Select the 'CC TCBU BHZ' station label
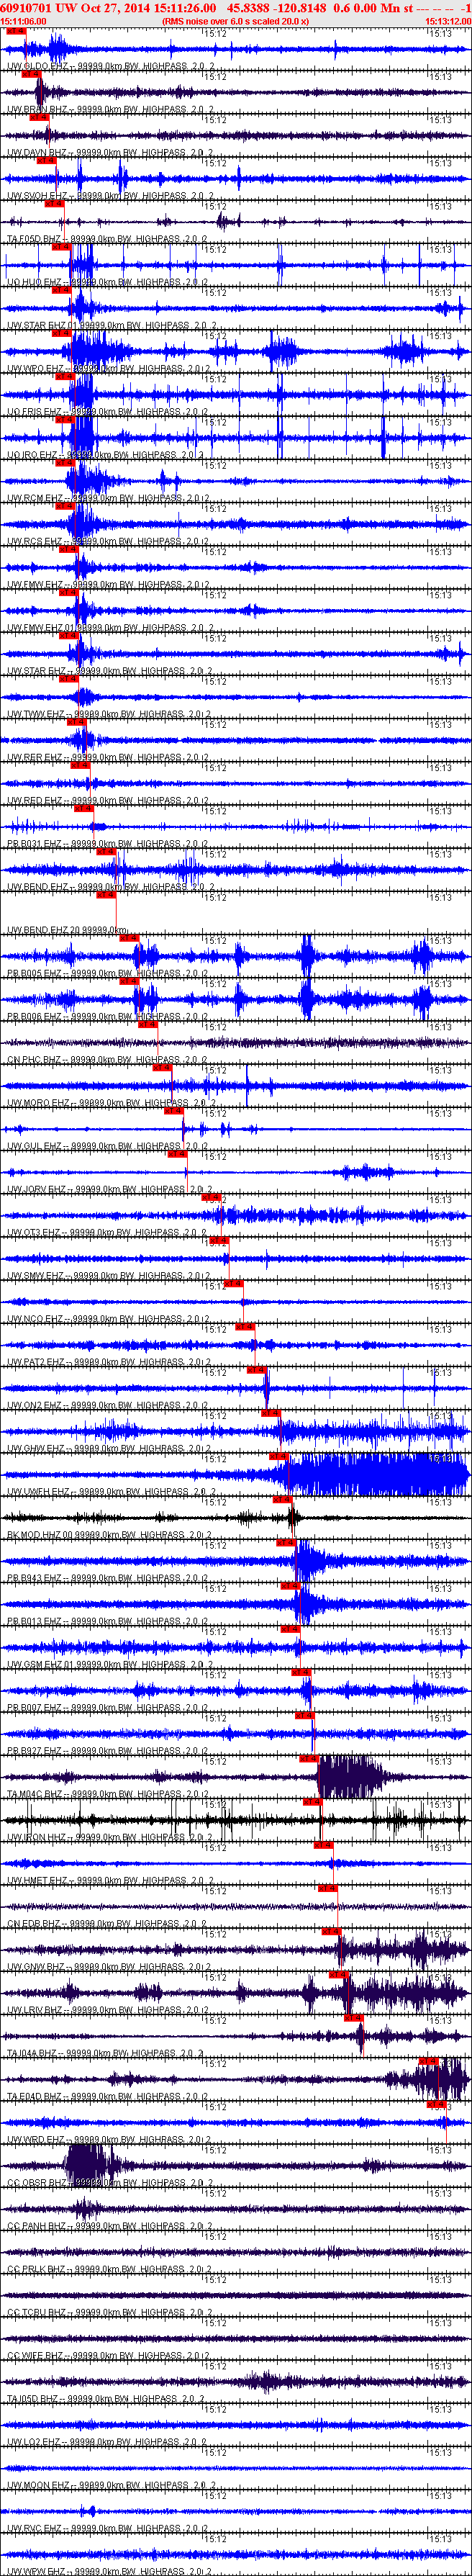This screenshot has width=472, height=2576. point(37,2312)
